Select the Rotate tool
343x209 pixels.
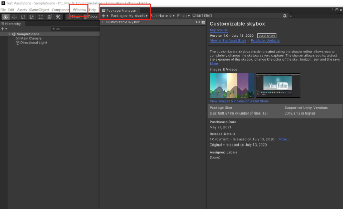pos(23,17)
